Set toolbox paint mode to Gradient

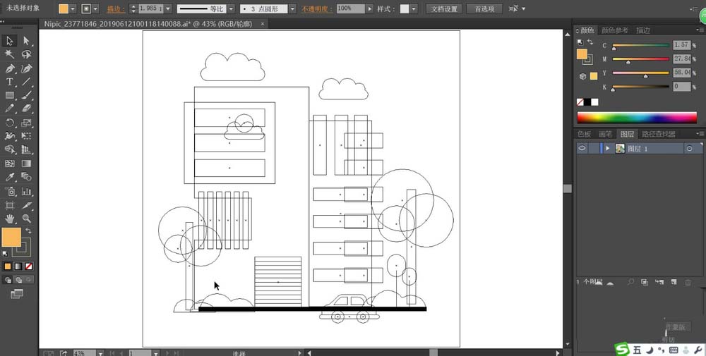pos(18,266)
